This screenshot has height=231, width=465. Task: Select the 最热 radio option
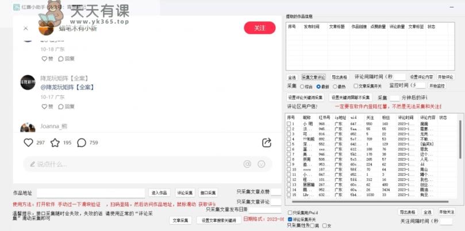click(x=335, y=87)
